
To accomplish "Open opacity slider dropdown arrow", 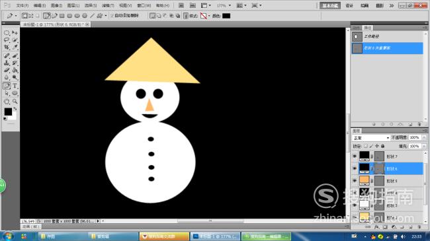I will click(x=424, y=137).
